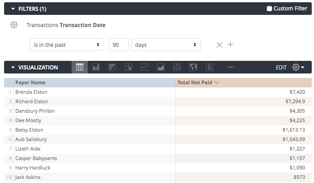This screenshot has height=183, width=314.
Task: Switch to map visualization
Action: click(x=193, y=67)
